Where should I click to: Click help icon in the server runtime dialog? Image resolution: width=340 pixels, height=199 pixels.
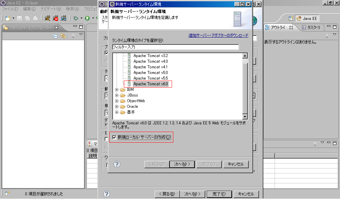coord(117,164)
